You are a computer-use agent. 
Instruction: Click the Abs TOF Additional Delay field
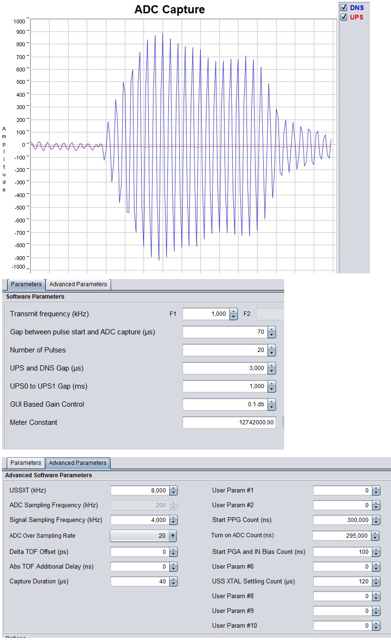(140, 567)
